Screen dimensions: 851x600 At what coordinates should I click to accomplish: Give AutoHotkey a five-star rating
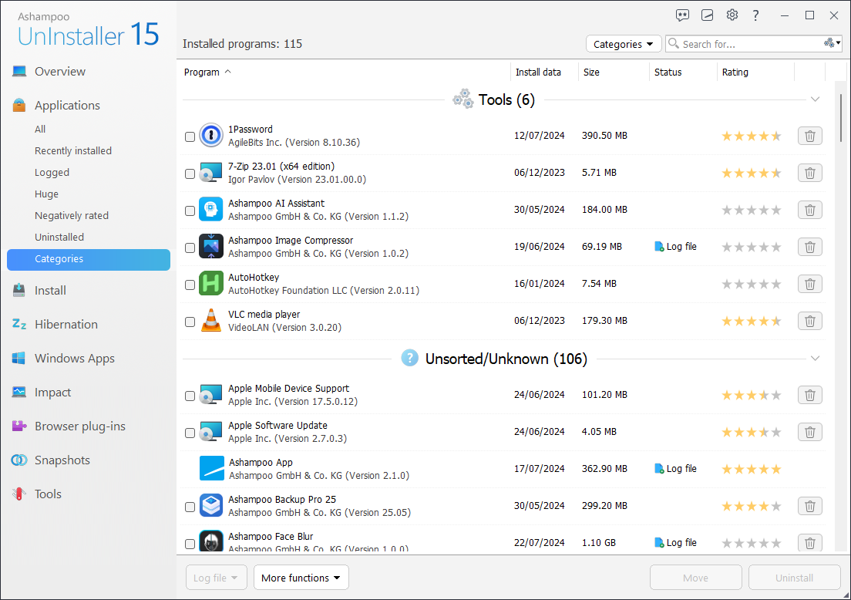(776, 284)
